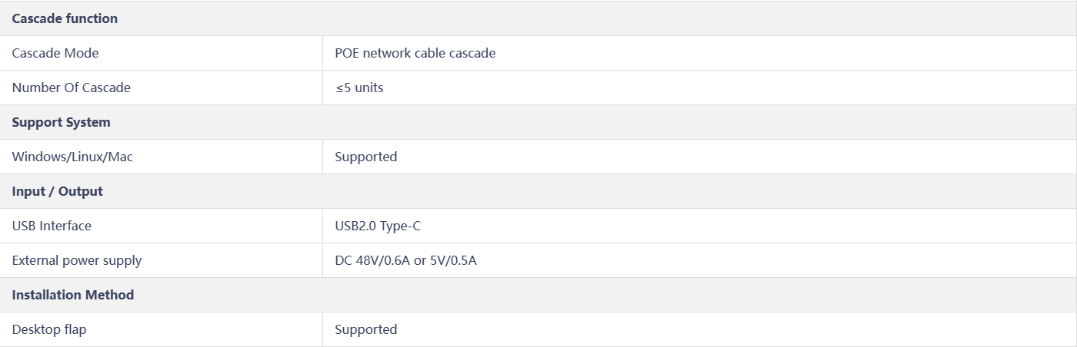Select the ≤5 units value cell

pyautogui.click(x=699, y=88)
